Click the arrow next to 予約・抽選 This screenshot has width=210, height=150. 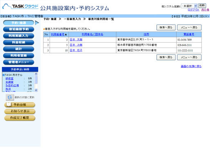pos(37,23)
